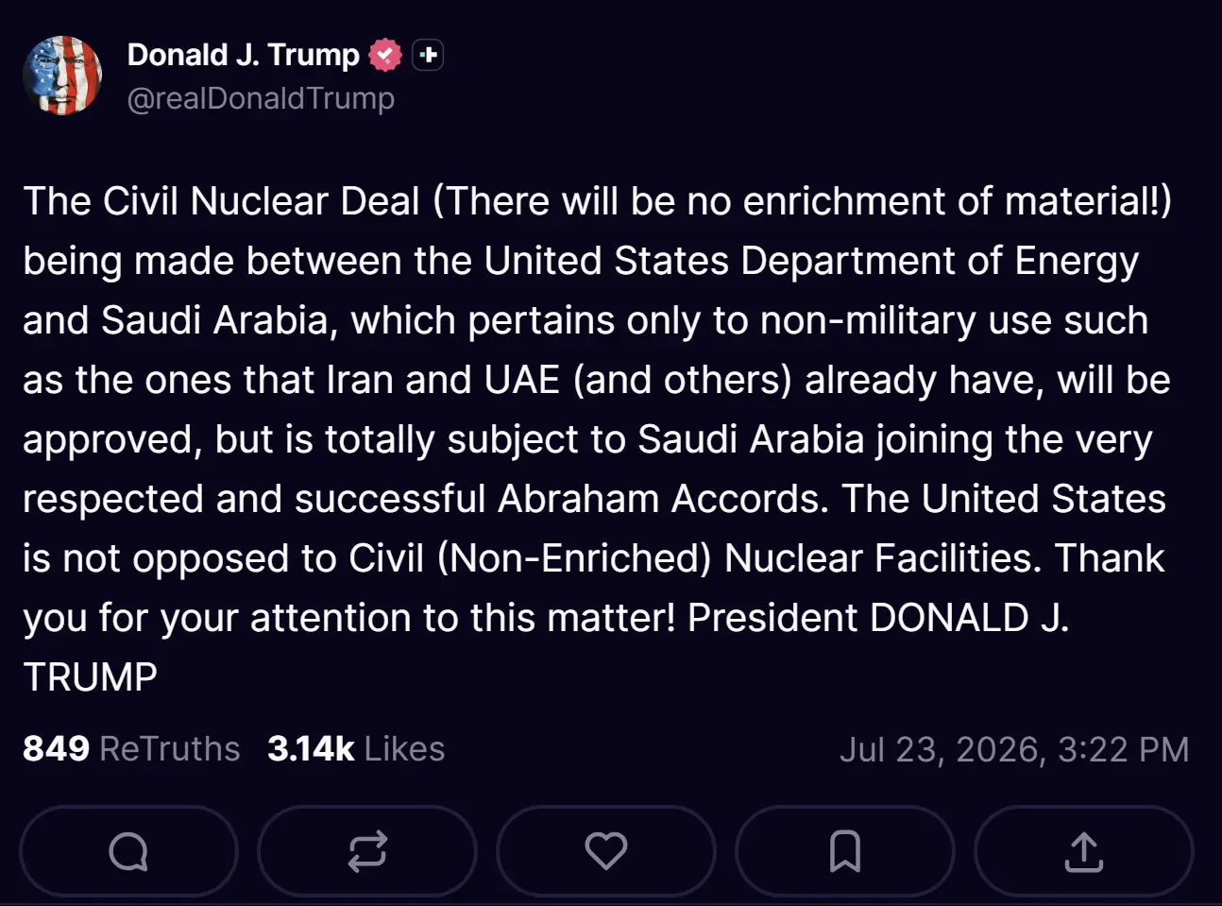
Task: Click the plus badge next to the name
Action: pyautogui.click(x=428, y=55)
